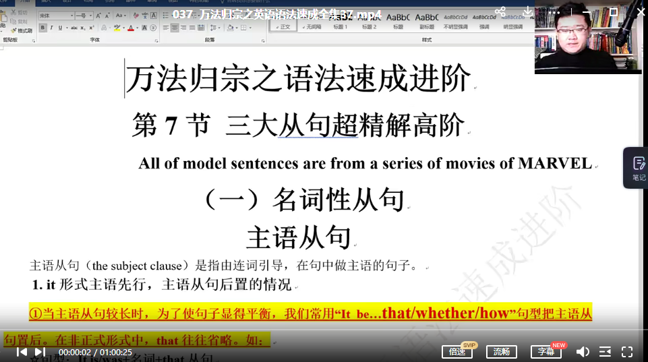
Task: Clear all formatting eraser icon
Action: click(136, 16)
